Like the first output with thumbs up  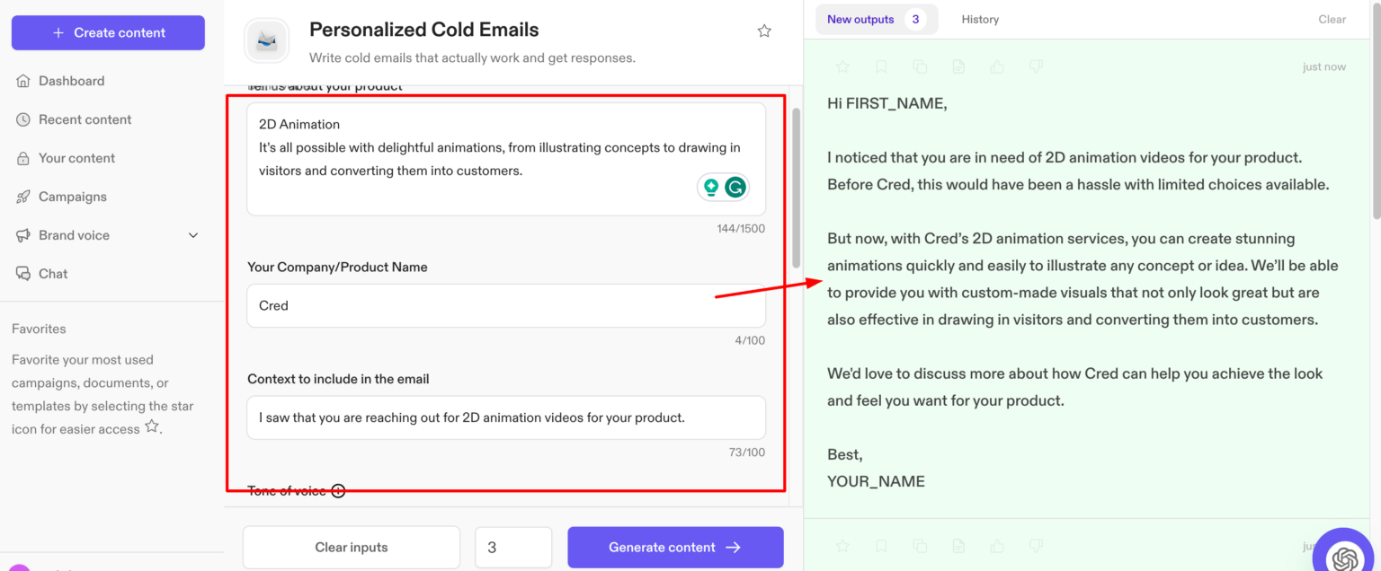(997, 66)
